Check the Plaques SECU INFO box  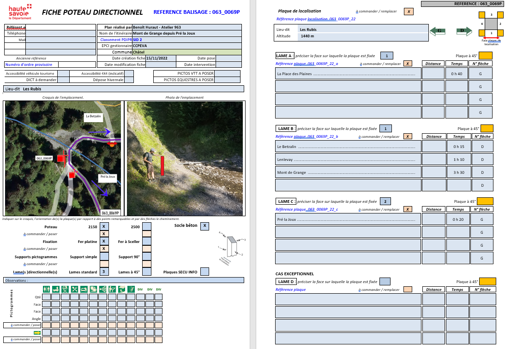pos(204,272)
